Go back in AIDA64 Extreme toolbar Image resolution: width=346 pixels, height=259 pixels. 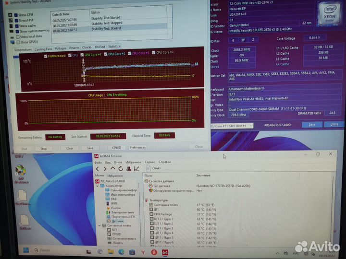pyautogui.click(x=97, y=169)
